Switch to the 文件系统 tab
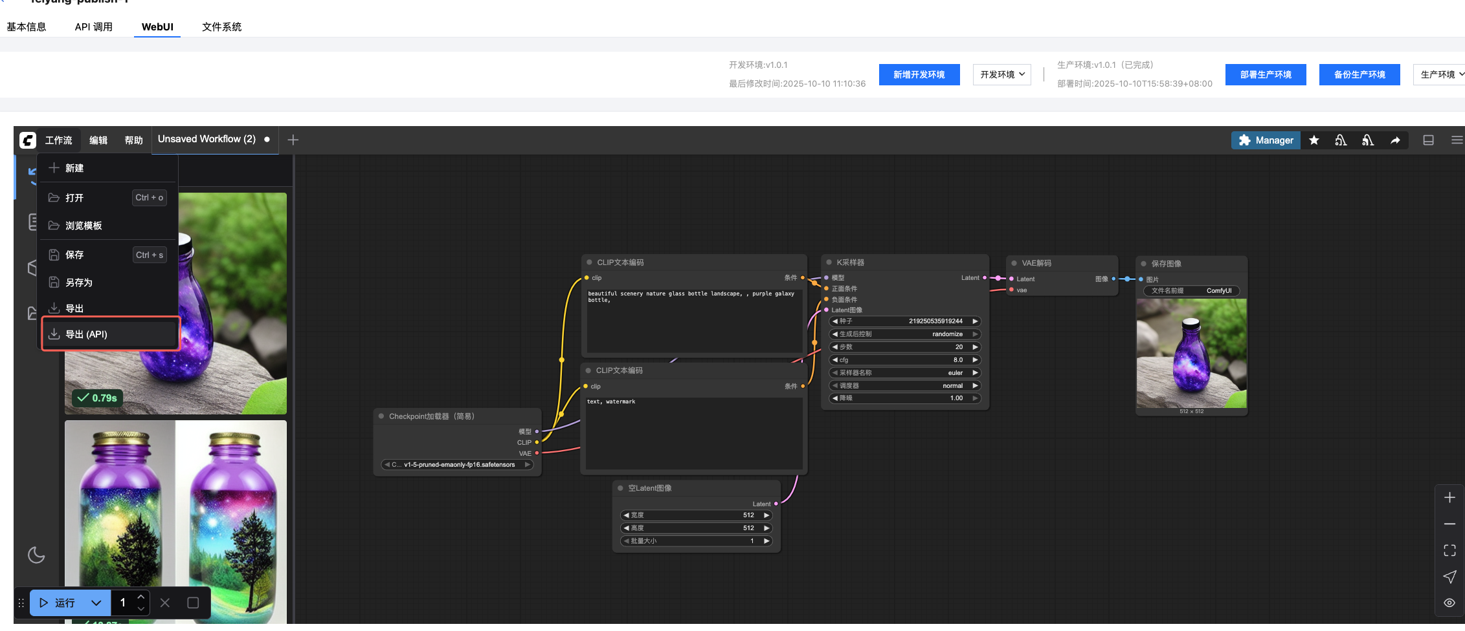 tap(221, 27)
